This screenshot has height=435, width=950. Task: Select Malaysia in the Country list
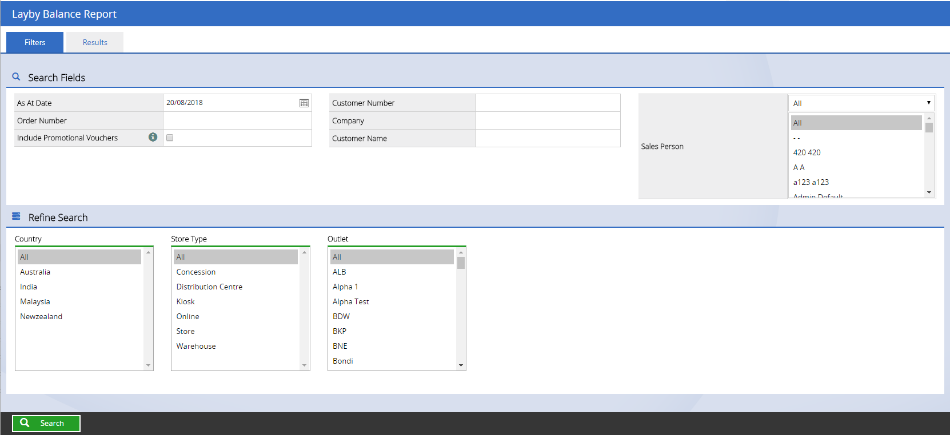click(79, 301)
